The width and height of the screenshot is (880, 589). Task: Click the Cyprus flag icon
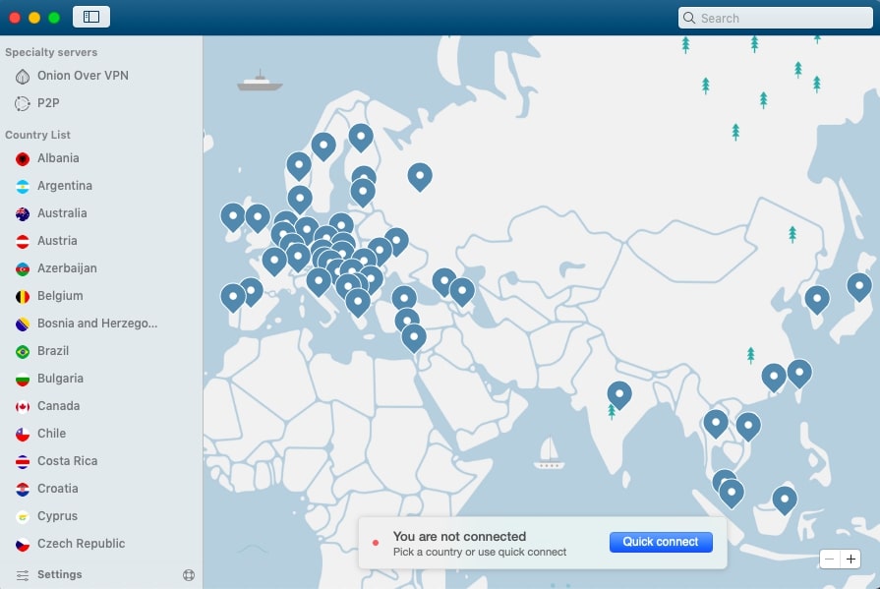(23, 516)
